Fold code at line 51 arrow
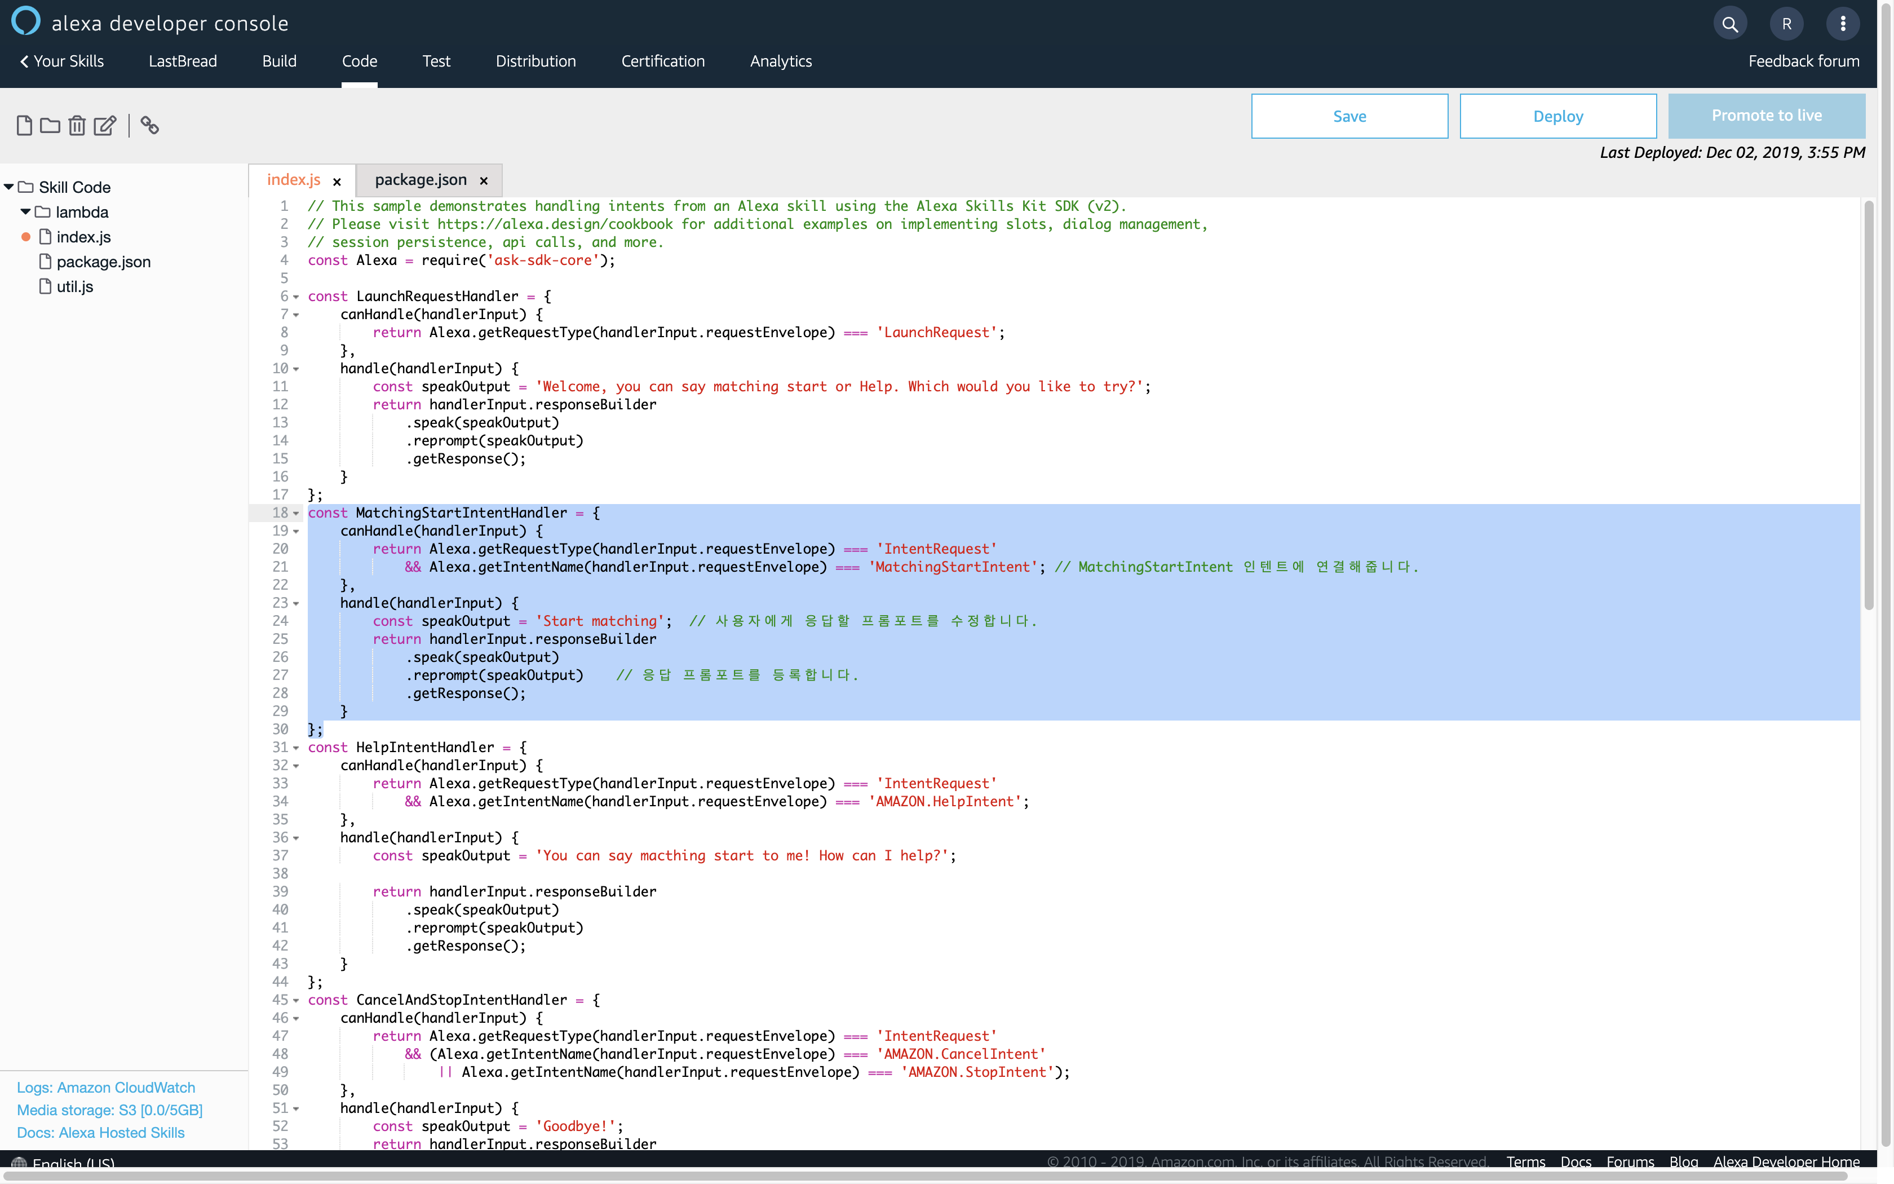Viewport: 1894px width, 1184px height. [x=296, y=1109]
